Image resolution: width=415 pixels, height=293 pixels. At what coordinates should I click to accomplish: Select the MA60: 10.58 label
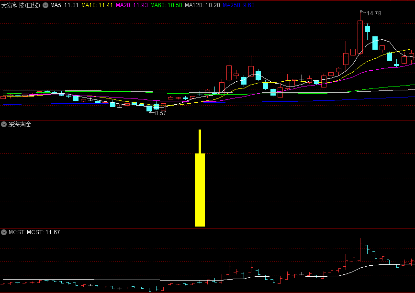(166, 5)
